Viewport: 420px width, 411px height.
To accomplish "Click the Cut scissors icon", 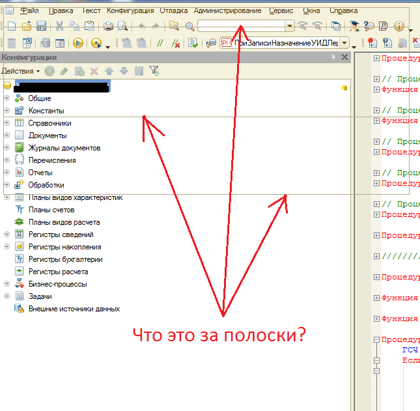I will tap(59, 26).
